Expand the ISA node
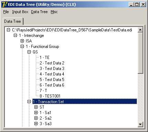Viewport: 148px width, 132px height. click(x=22, y=41)
